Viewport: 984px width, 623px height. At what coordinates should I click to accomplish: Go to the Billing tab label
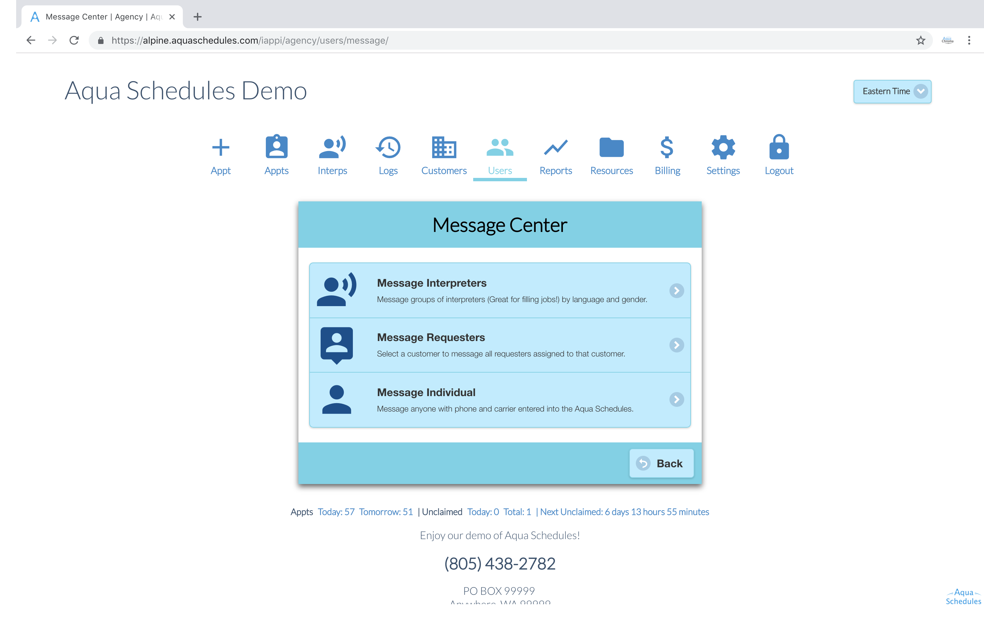tap(667, 171)
